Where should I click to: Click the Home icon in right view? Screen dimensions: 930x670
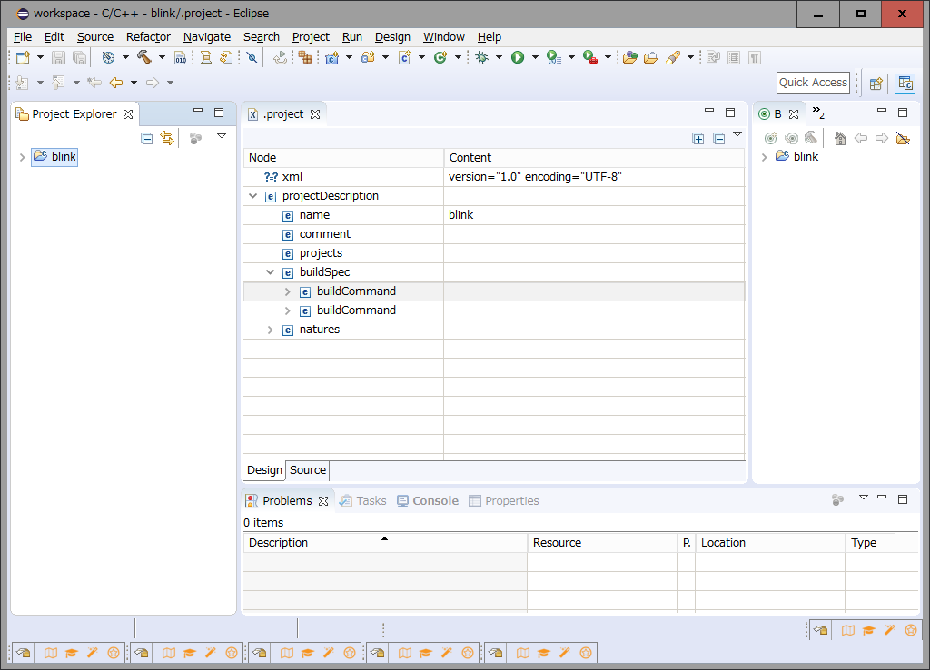840,138
